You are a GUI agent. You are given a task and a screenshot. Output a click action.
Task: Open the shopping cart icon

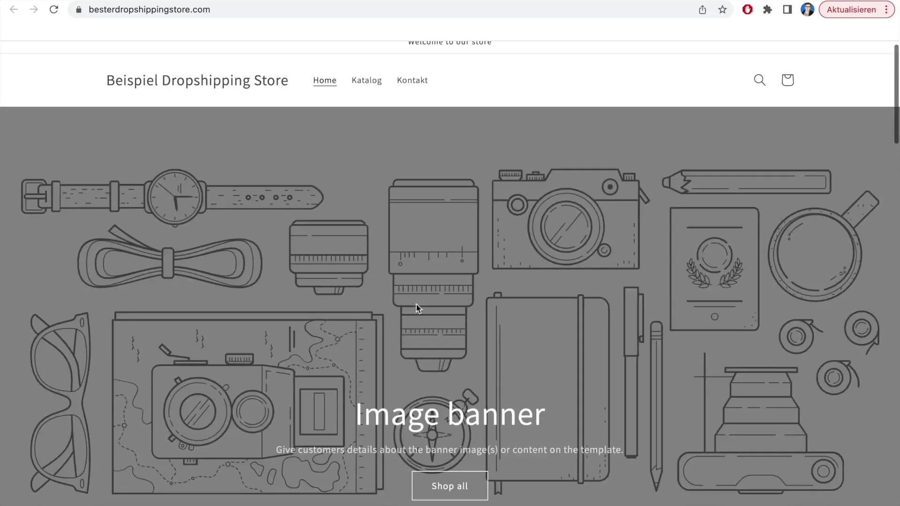click(787, 80)
